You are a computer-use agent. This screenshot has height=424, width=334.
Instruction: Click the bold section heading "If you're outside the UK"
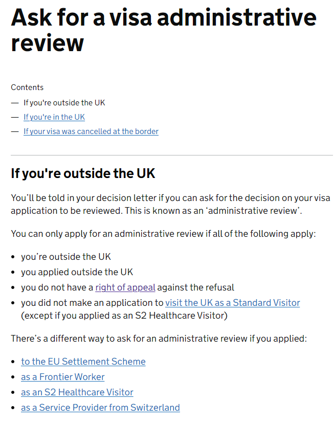[x=83, y=173]
